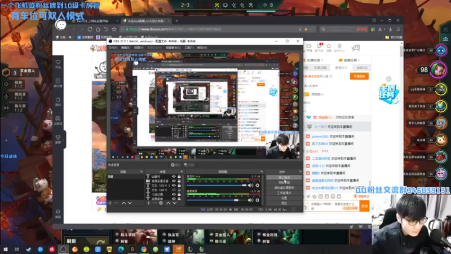The width and height of the screenshot is (451, 254).
Task: Adjust second mixer channel volume slider
Action: coord(217,200)
